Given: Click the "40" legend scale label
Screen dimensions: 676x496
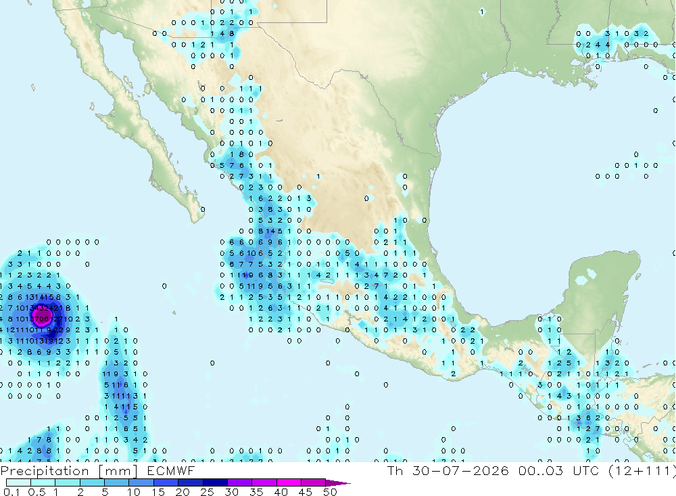Looking at the screenshot, I should (281, 492).
